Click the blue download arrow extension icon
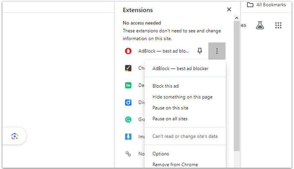294x169 pixels. click(128, 137)
